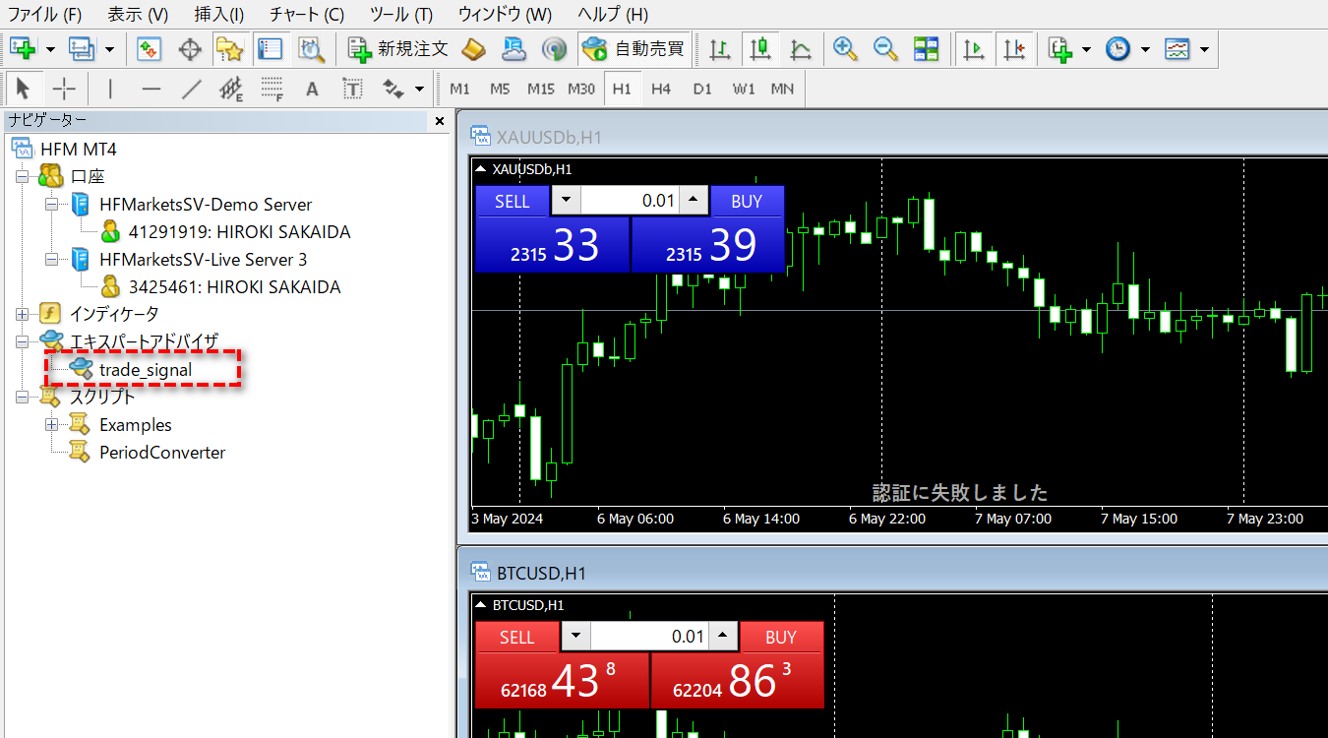Image resolution: width=1328 pixels, height=738 pixels.
Task: Toggle the Navigator folder-star icon
Action: coord(229,47)
